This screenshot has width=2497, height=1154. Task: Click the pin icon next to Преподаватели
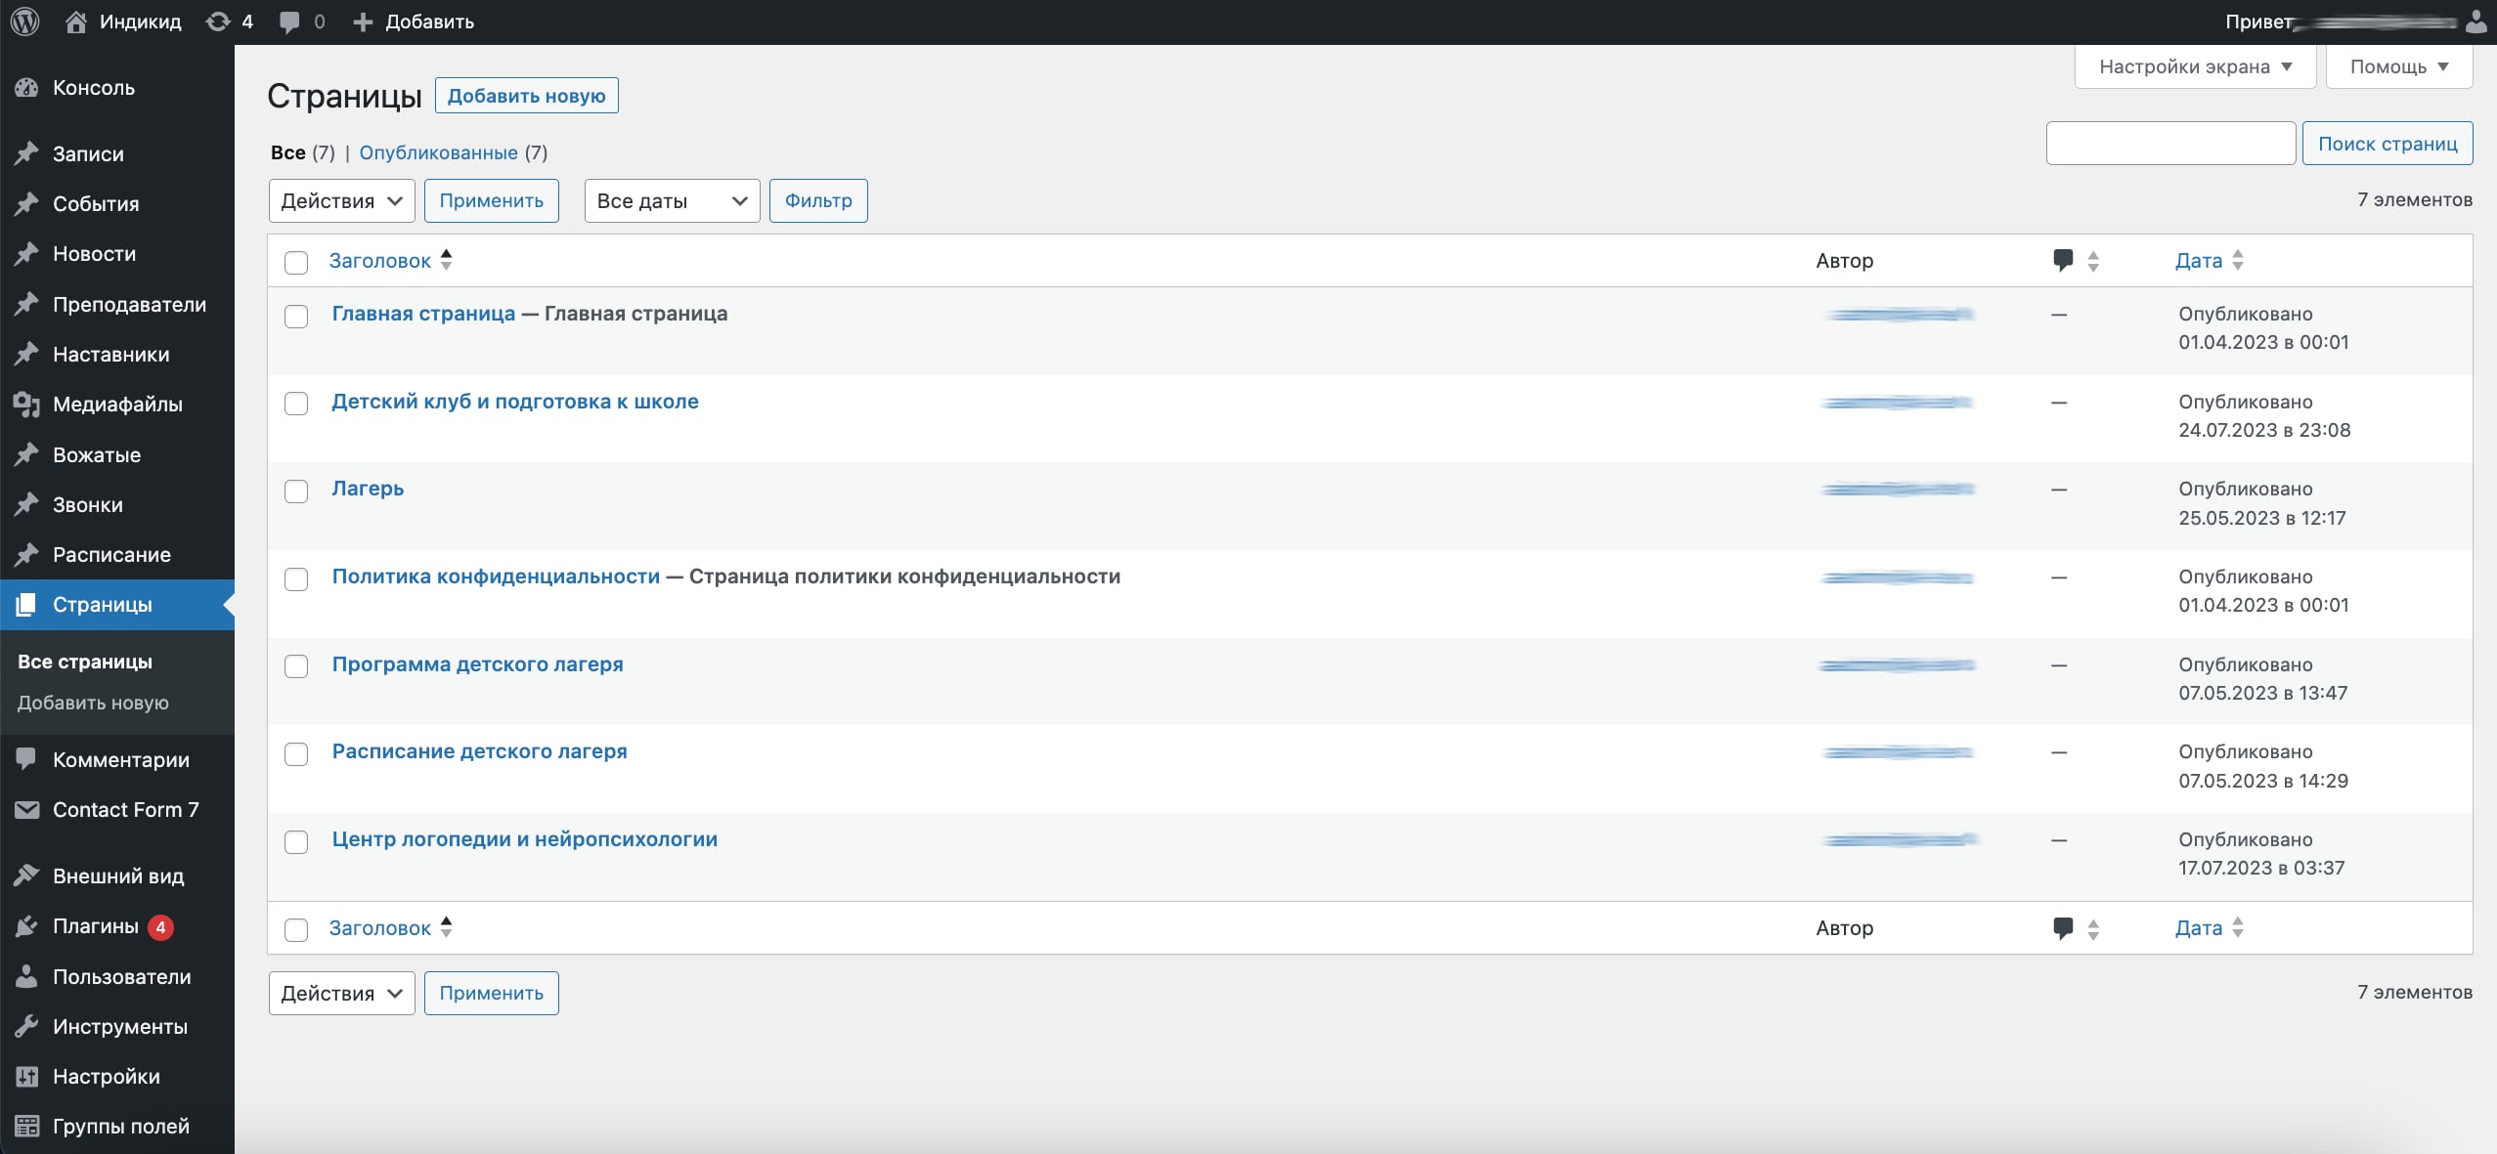click(x=26, y=304)
